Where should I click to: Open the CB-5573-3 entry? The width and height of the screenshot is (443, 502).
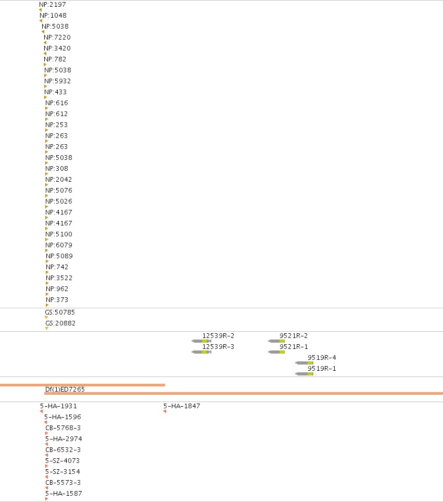click(63, 482)
